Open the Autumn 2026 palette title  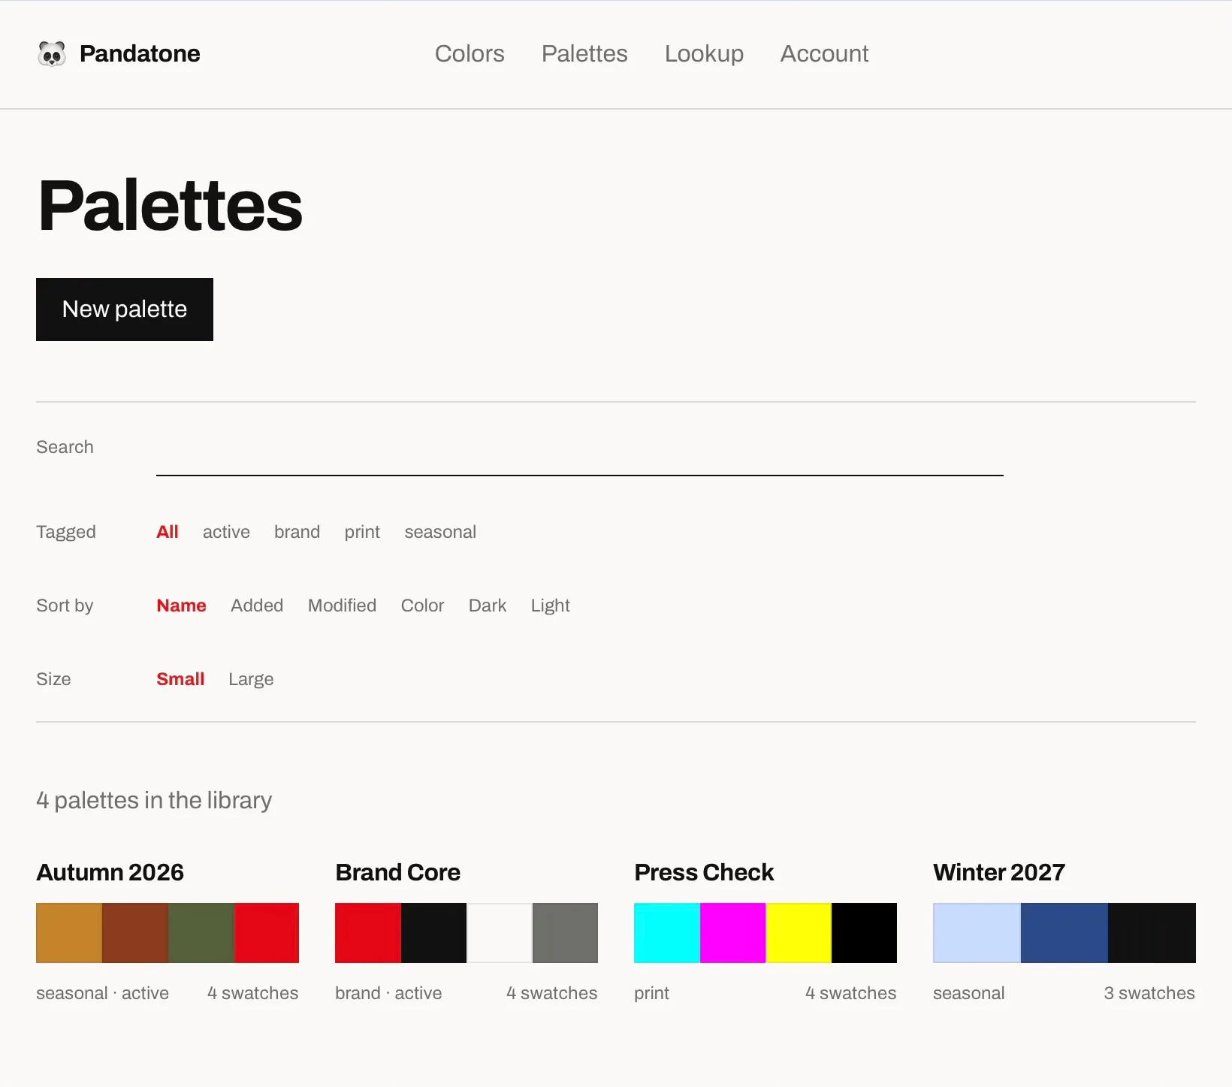point(110,872)
